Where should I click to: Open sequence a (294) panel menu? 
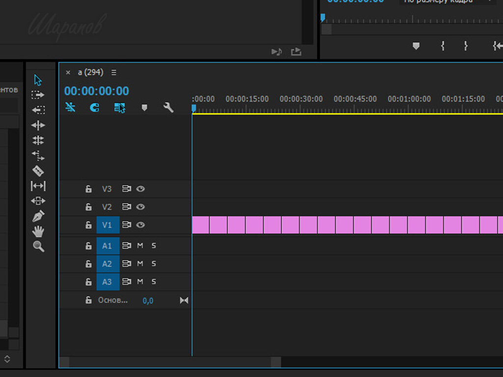click(114, 73)
